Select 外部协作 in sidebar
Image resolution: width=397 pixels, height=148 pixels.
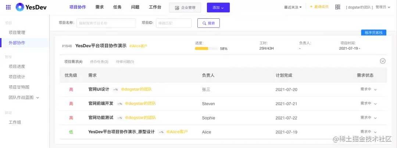[x=17, y=43]
